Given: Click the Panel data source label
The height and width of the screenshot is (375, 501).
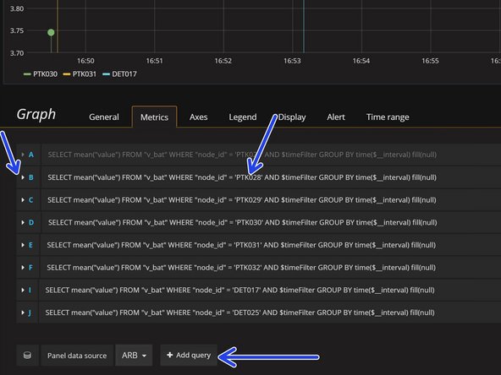Looking at the screenshot, I should [77, 356].
